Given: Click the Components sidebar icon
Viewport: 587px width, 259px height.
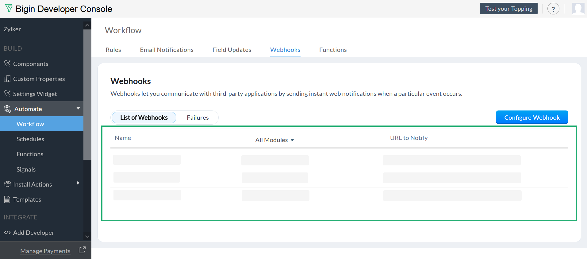Looking at the screenshot, I should pos(7,64).
